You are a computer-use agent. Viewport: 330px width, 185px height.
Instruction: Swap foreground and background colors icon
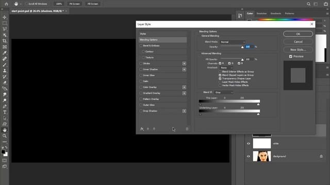click(x=6, y=147)
